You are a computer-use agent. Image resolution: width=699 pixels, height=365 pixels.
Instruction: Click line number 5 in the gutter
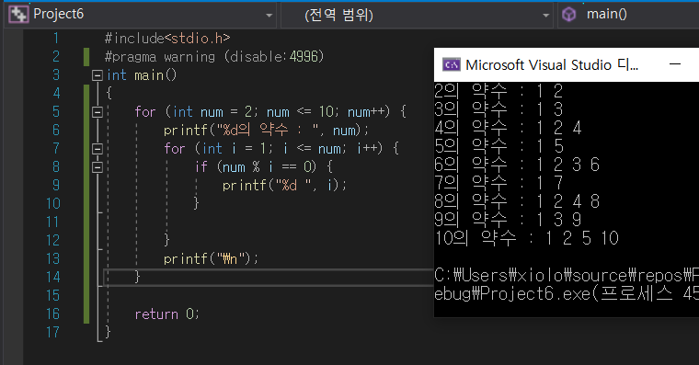pos(56,112)
